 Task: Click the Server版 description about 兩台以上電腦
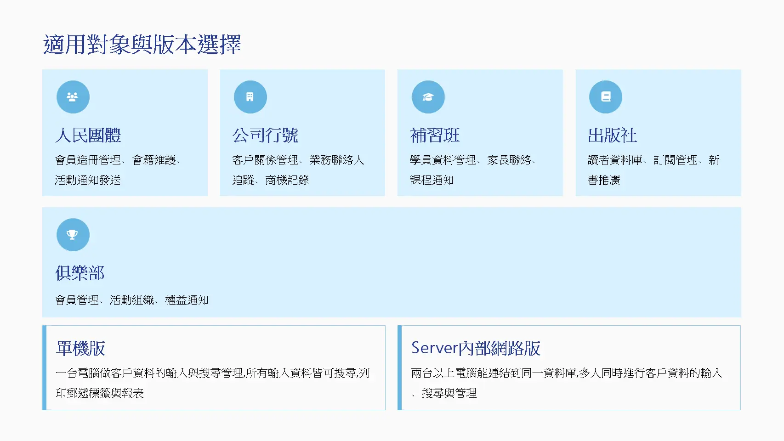pyautogui.click(x=566, y=383)
